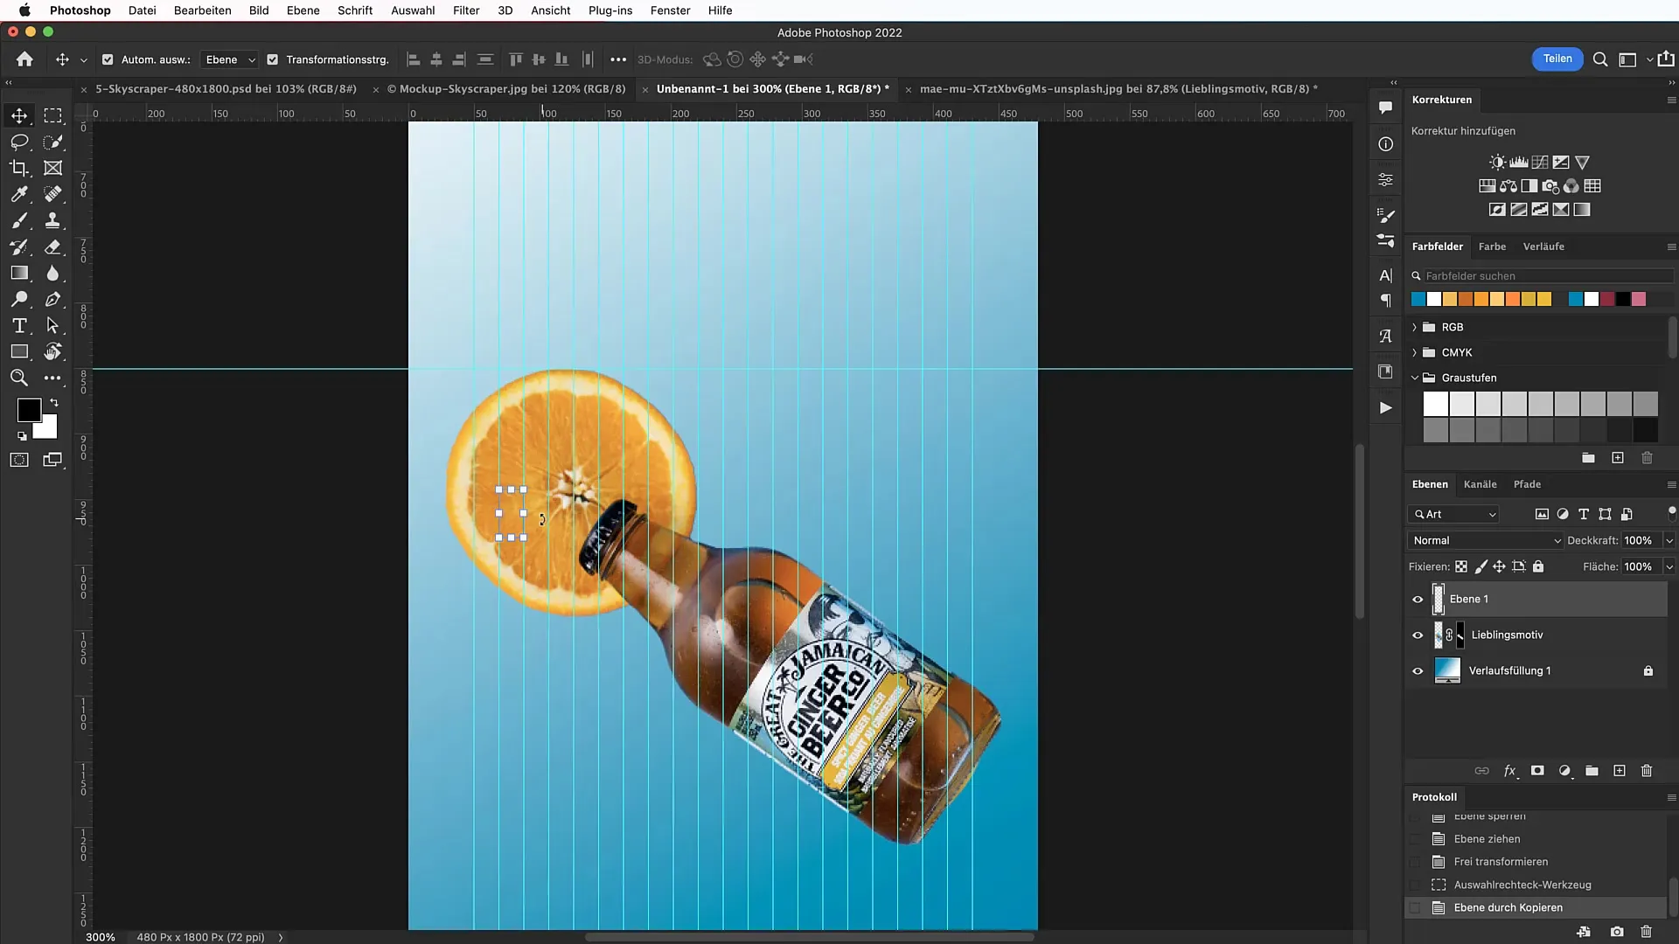Click the black foreground color swatch

click(28, 409)
